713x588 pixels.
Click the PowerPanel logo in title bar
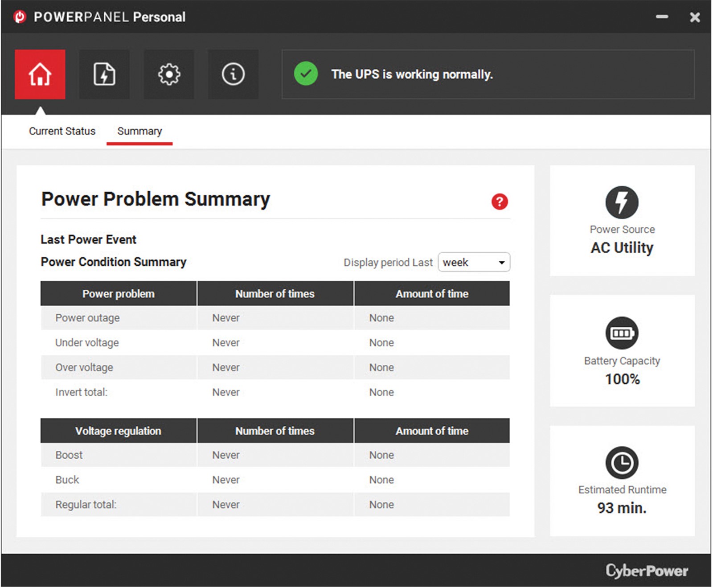point(20,17)
